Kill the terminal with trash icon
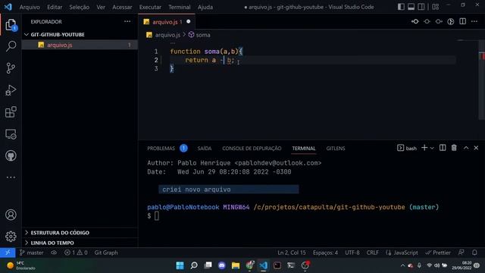485x273 pixels. coord(454,148)
